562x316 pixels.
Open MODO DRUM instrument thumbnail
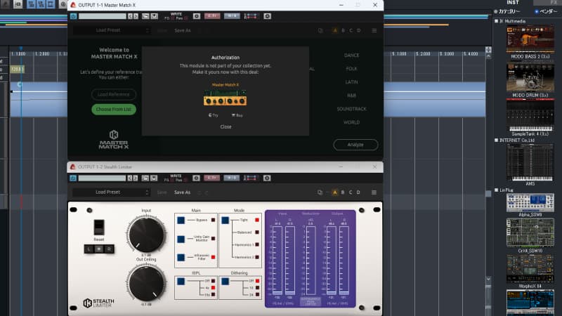pos(530,78)
